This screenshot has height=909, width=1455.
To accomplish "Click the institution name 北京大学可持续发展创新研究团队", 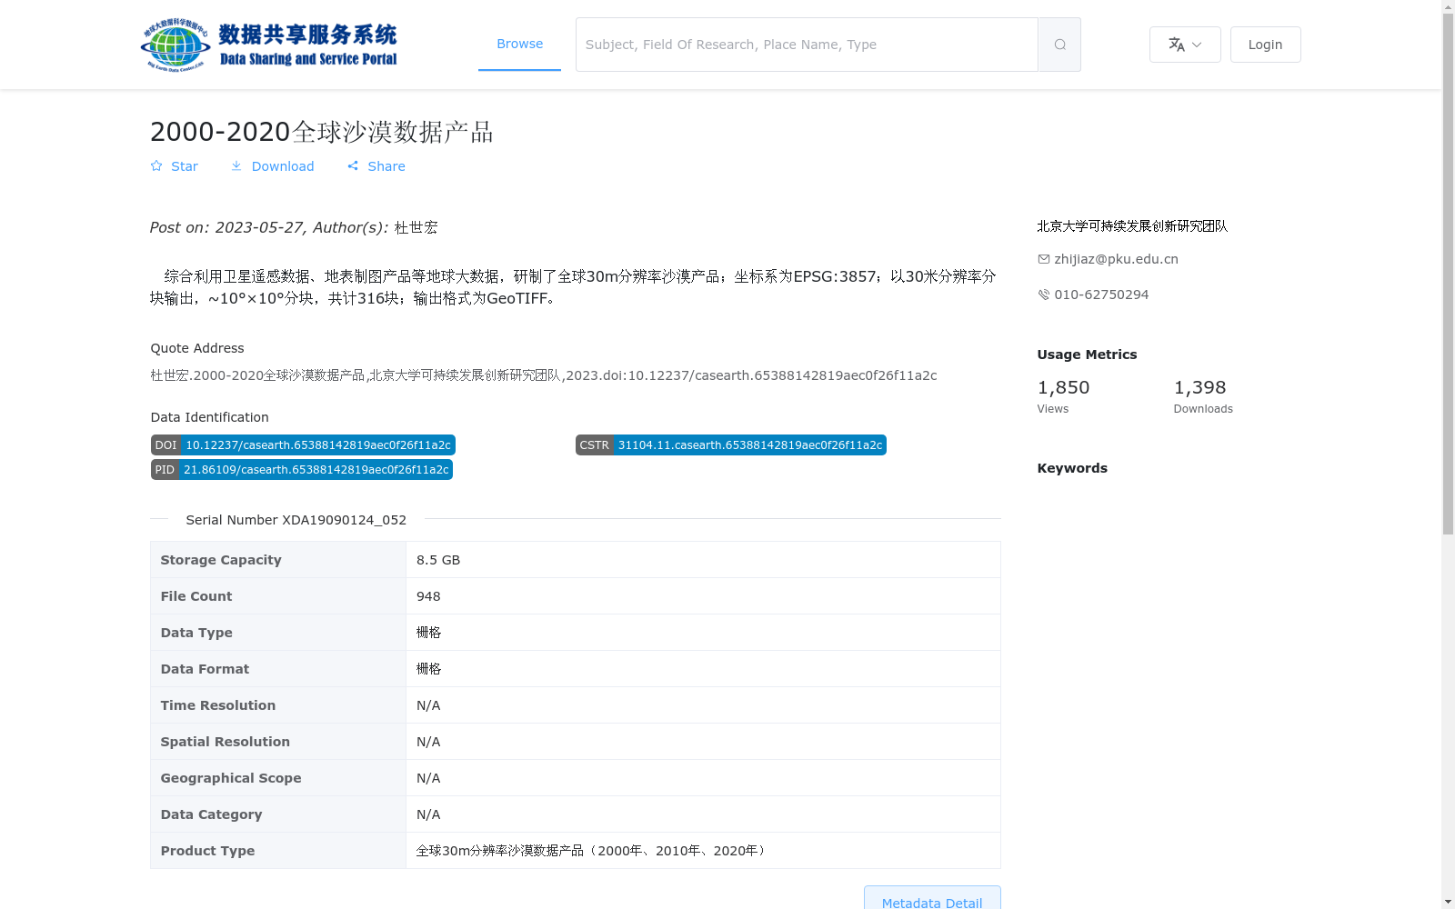I will [x=1132, y=226].
